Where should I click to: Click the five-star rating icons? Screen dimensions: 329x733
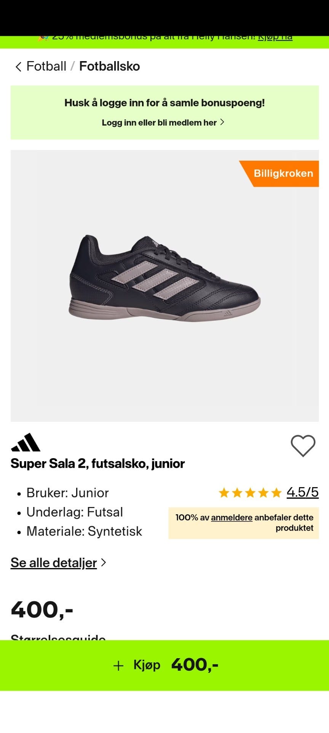point(250,493)
